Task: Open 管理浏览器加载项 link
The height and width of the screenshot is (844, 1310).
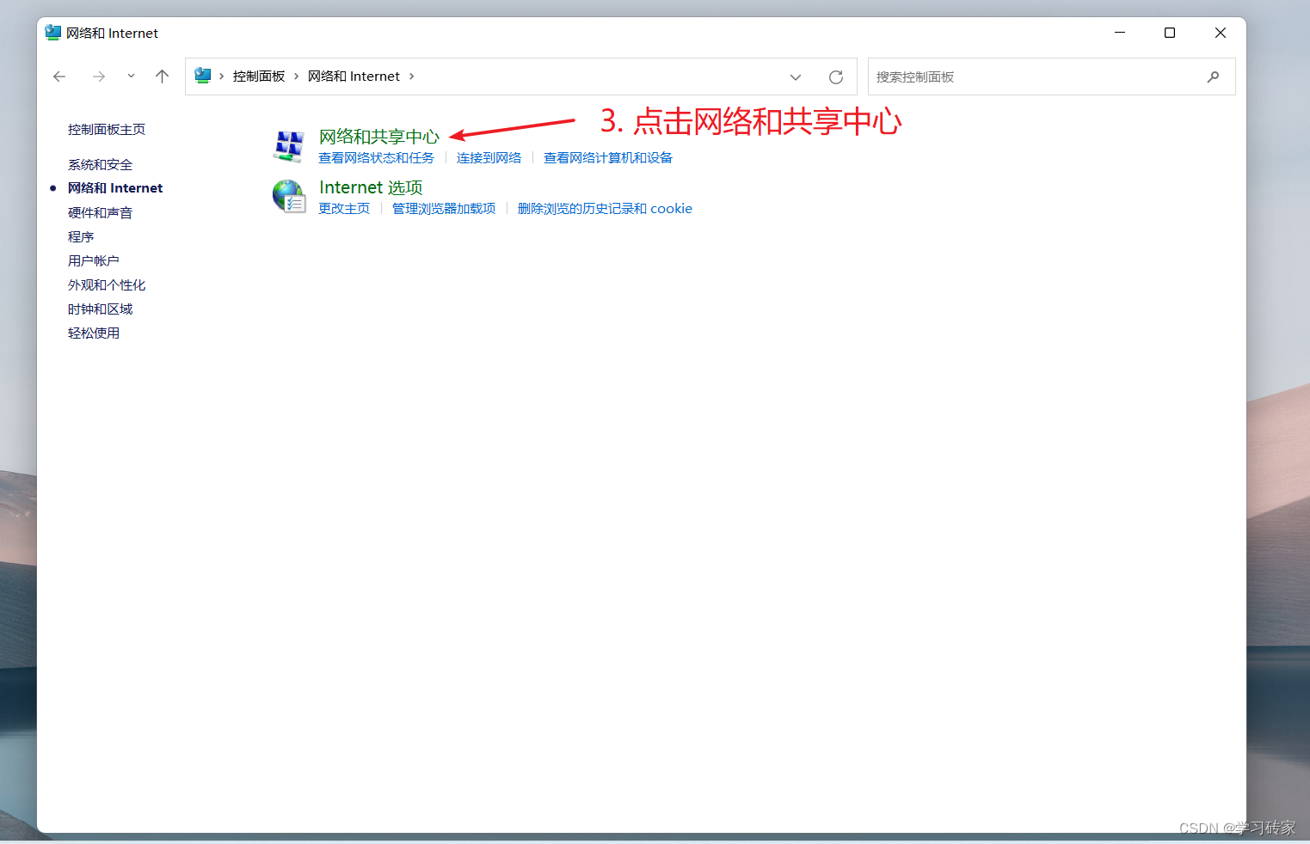Action: (444, 209)
